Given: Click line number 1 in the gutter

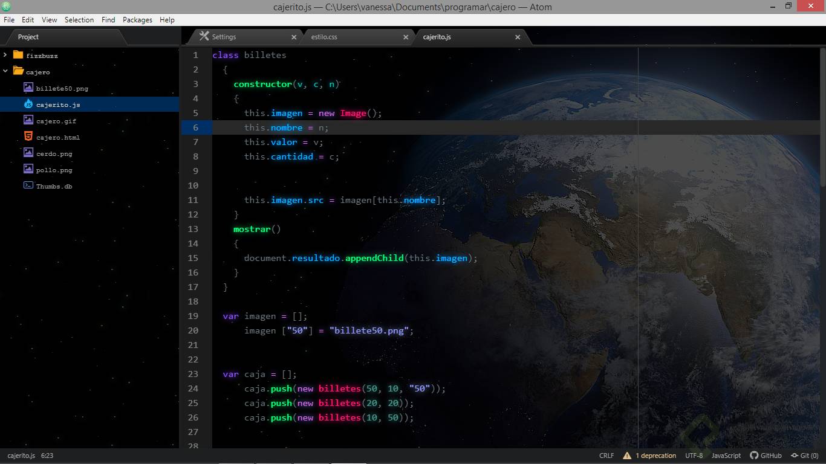Looking at the screenshot, I should click(195, 55).
